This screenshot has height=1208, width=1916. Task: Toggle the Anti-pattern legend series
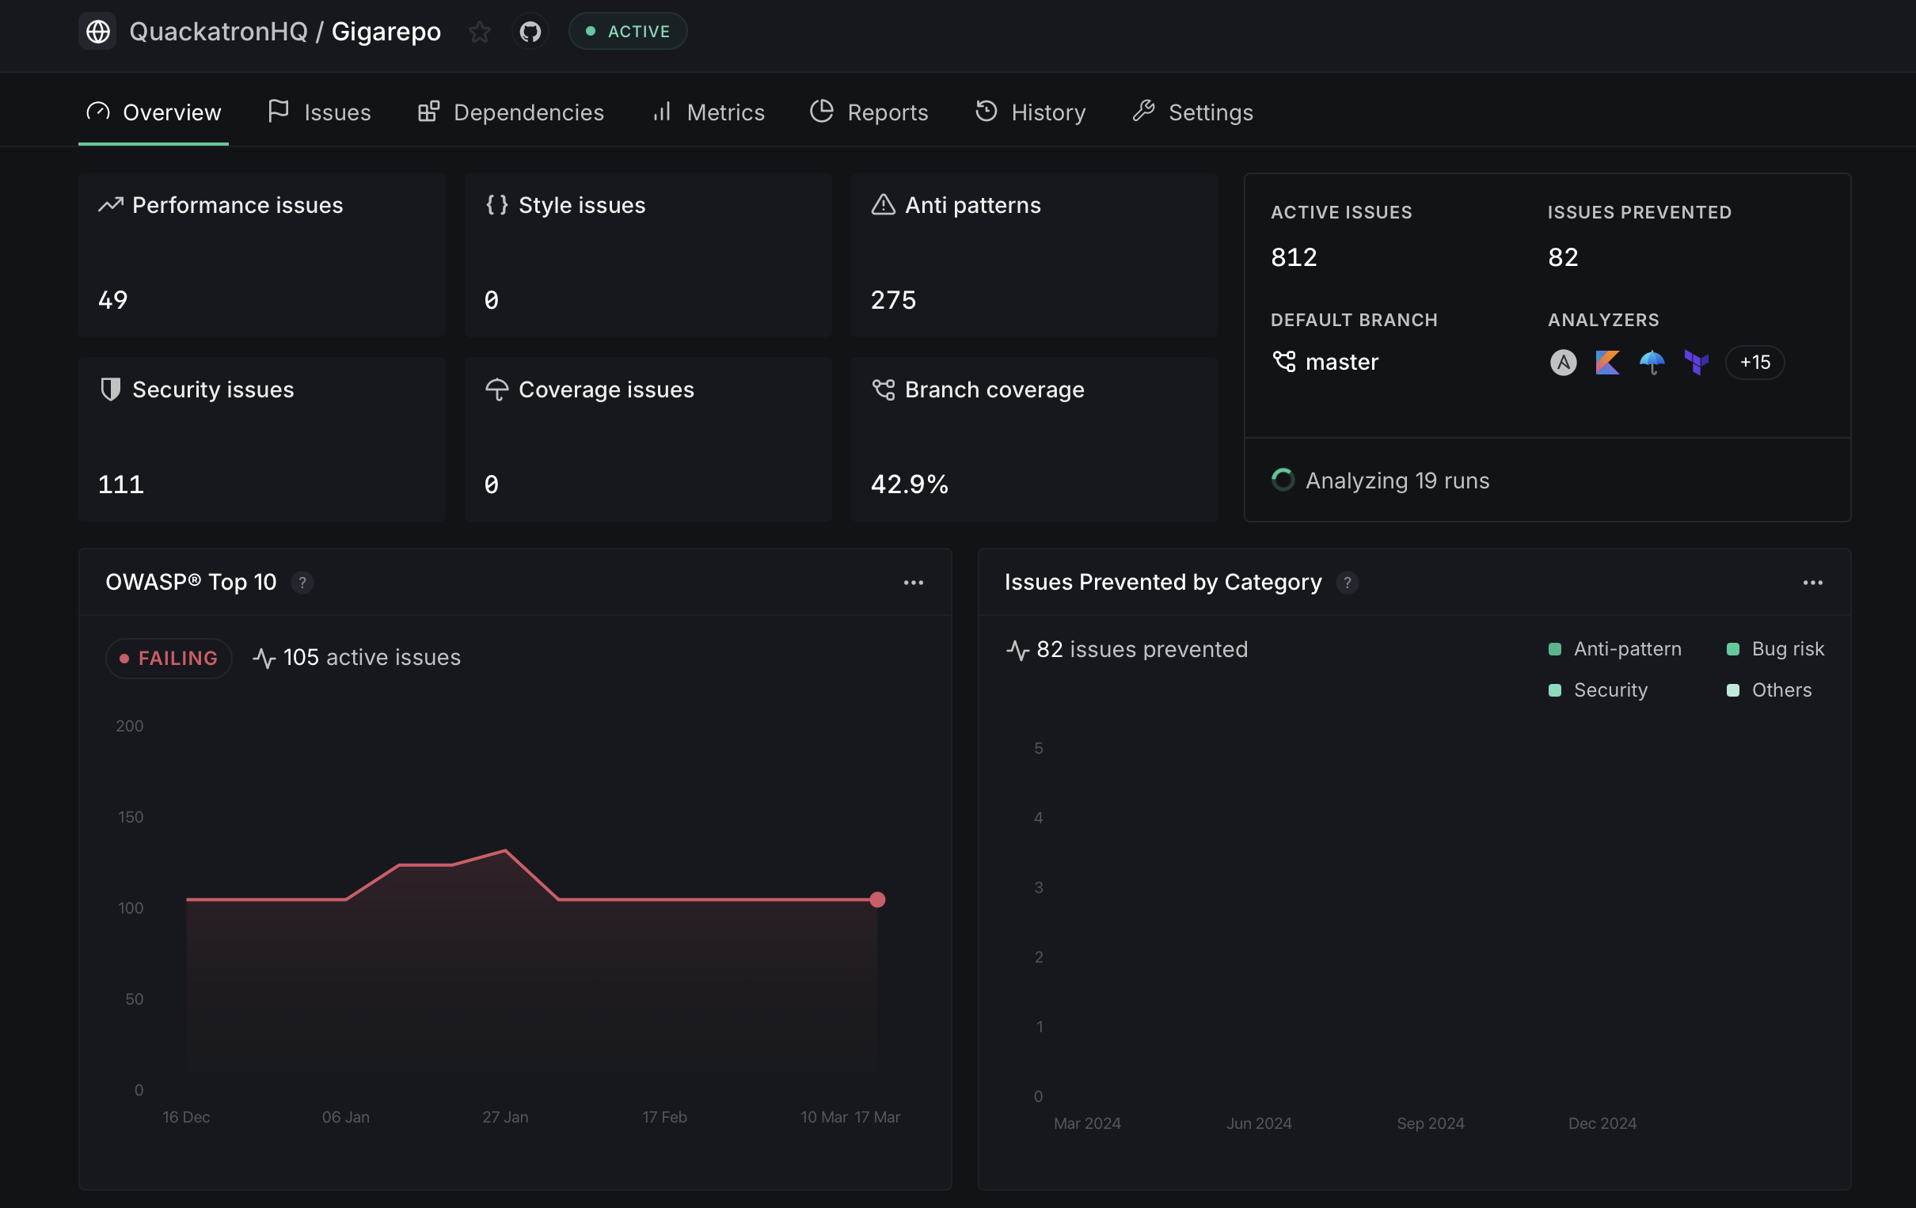point(1615,649)
